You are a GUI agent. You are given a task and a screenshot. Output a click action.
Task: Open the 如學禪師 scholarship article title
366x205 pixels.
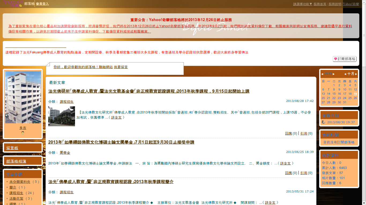click(121, 142)
